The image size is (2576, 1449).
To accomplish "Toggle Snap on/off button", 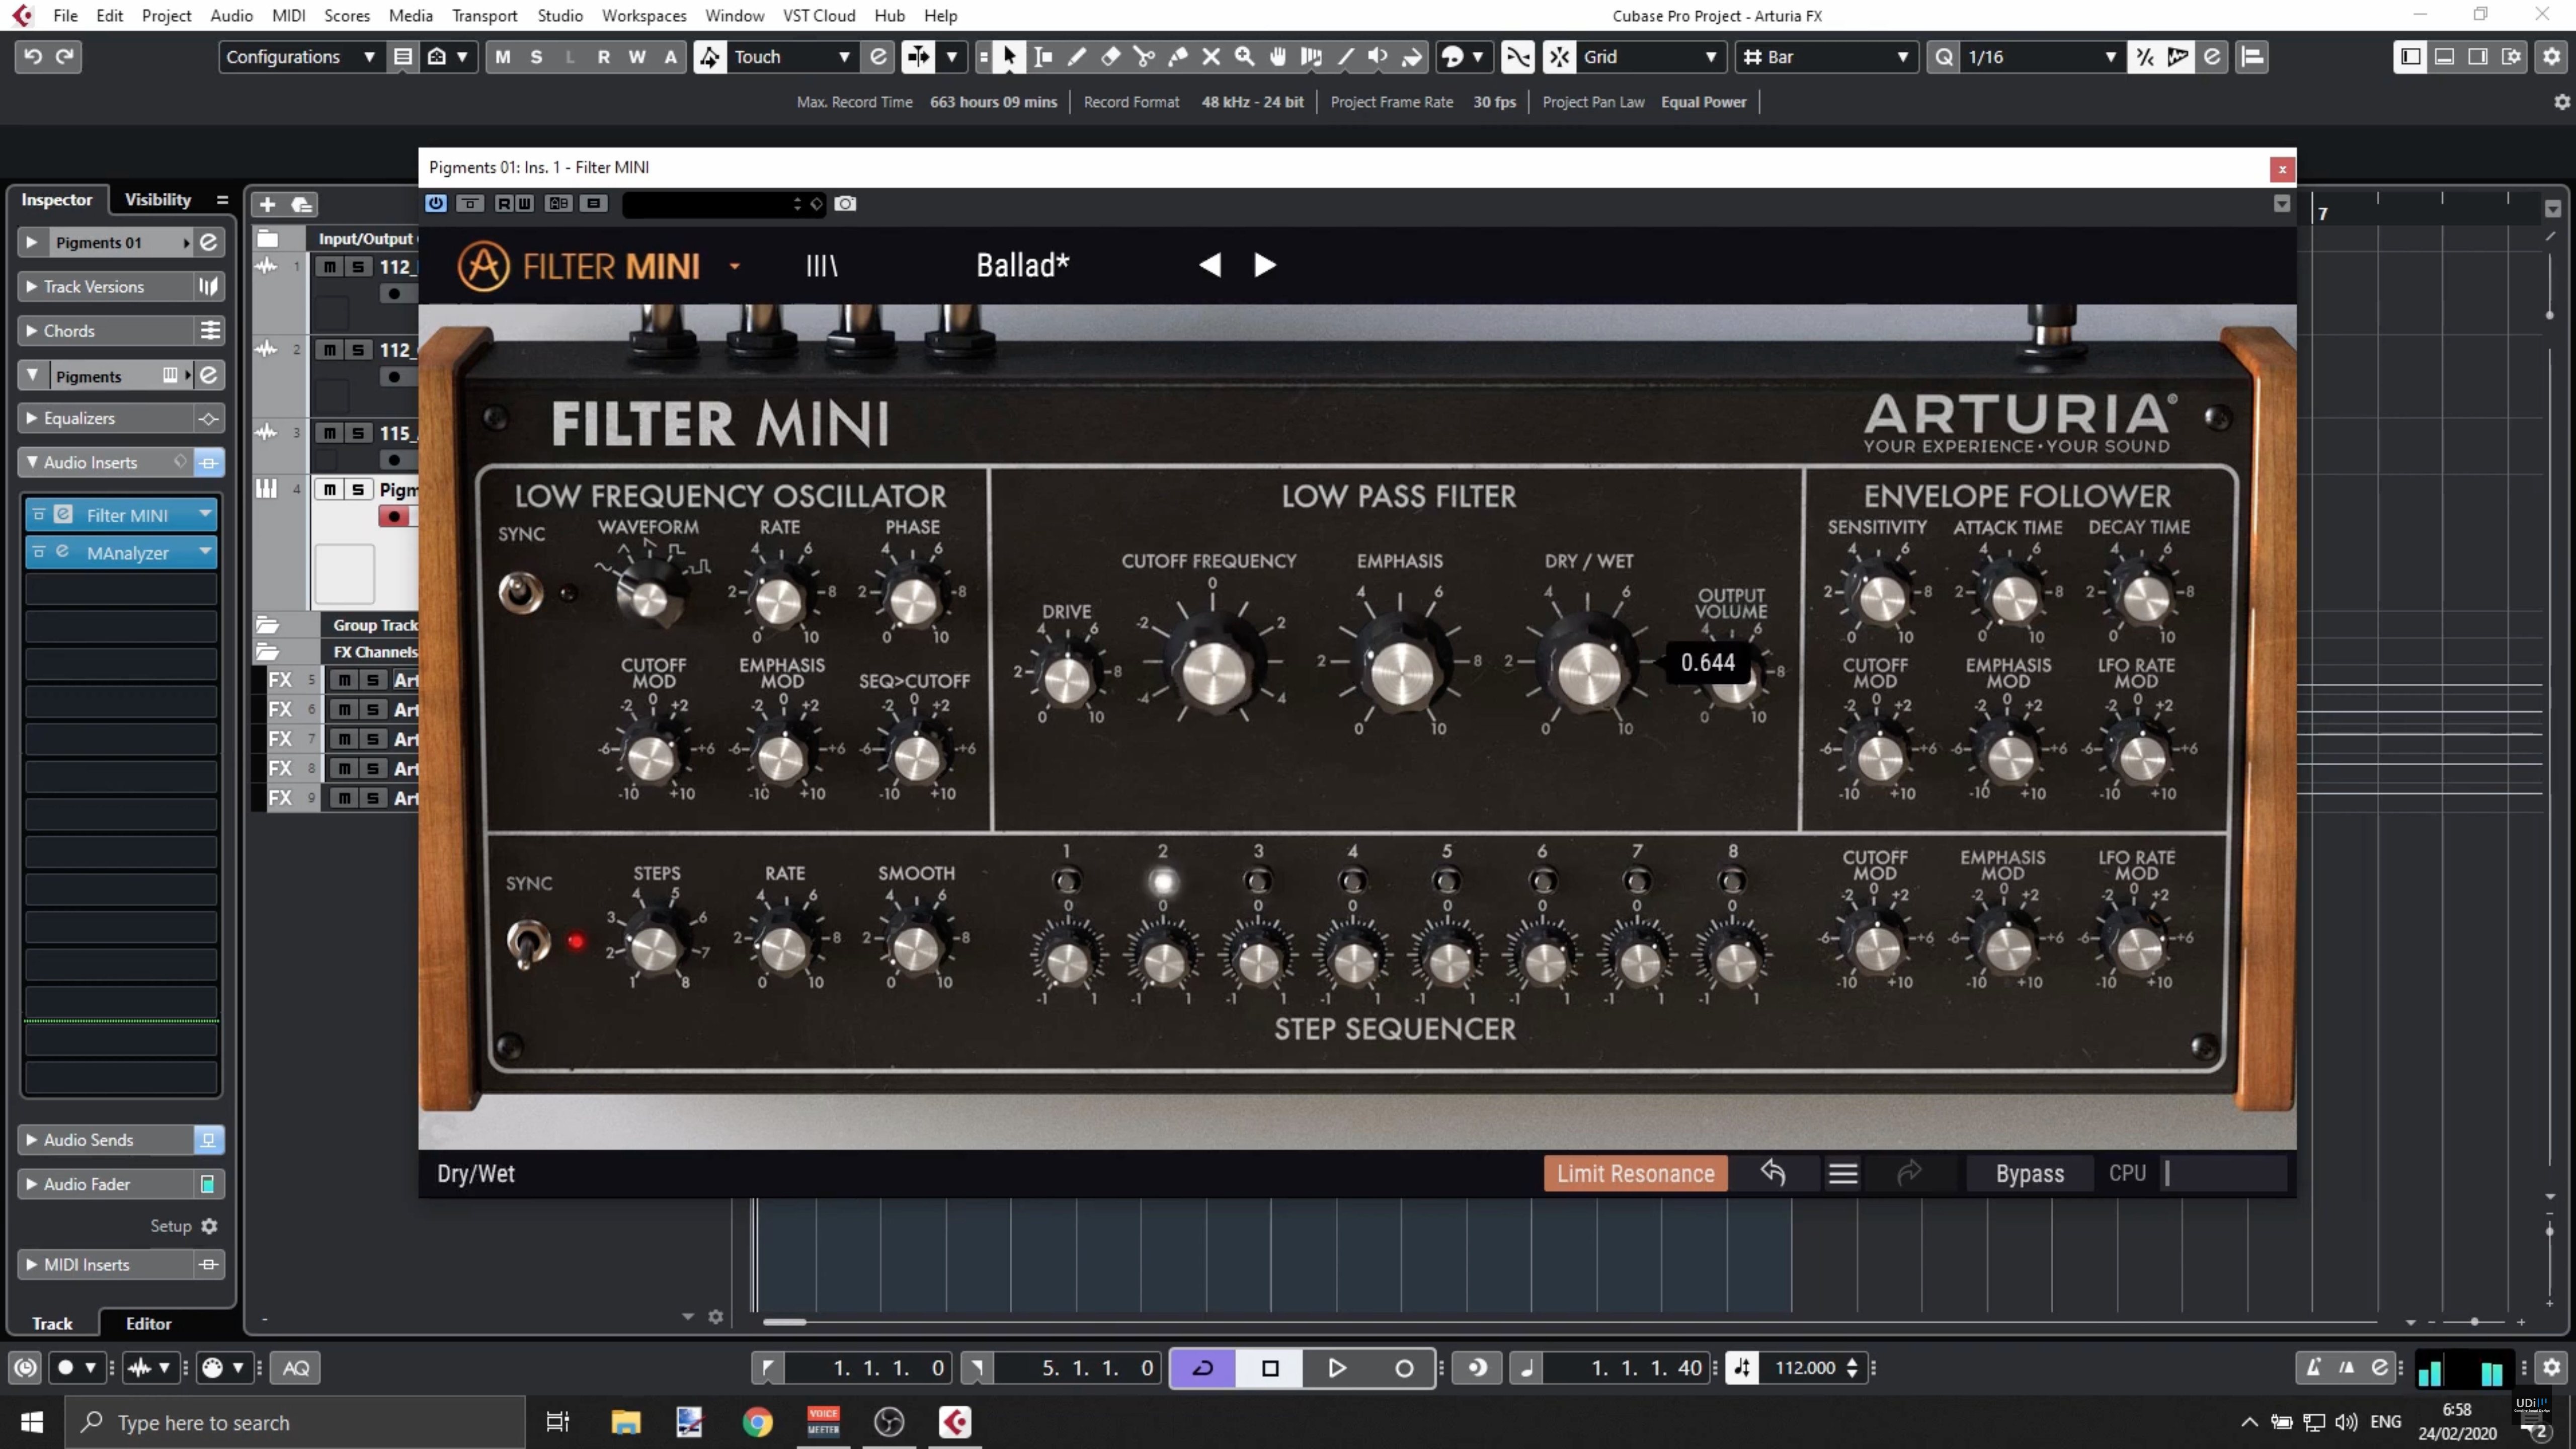I will [1559, 57].
